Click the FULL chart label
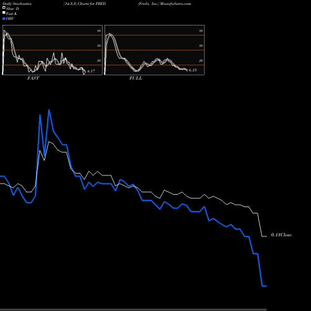 click(x=136, y=78)
